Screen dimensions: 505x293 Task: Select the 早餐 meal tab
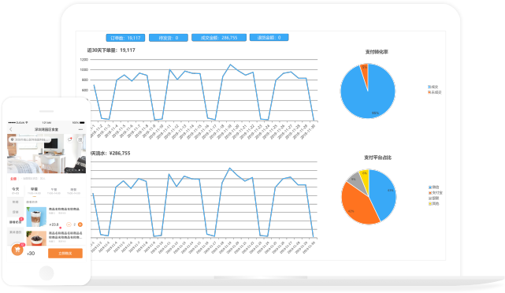click(x=34, y=191)
